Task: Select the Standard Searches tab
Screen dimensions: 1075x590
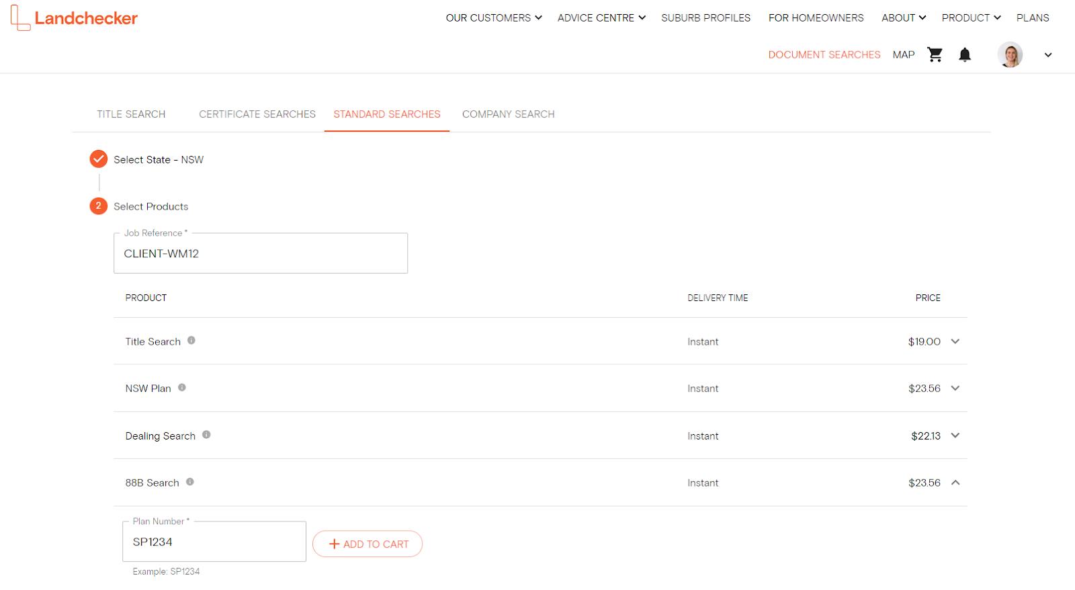Action: pyautogui.click(x=387, y=114)
